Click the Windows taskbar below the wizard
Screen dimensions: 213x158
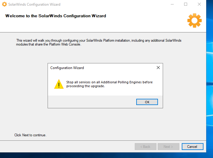pyautogui.click(x=89, y=155)
